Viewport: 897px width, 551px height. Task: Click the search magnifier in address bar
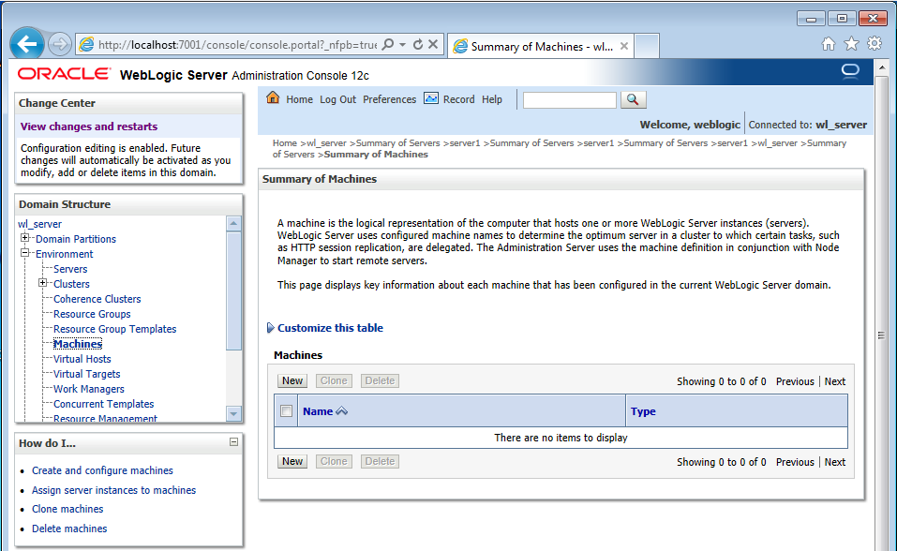[x=388, y=44]
